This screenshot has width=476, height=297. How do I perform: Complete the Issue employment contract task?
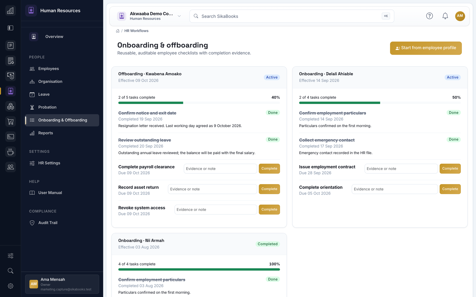450,169
